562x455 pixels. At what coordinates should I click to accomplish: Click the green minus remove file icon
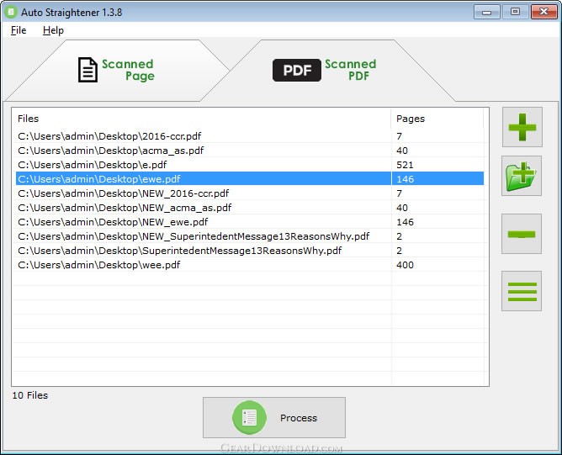522,234
